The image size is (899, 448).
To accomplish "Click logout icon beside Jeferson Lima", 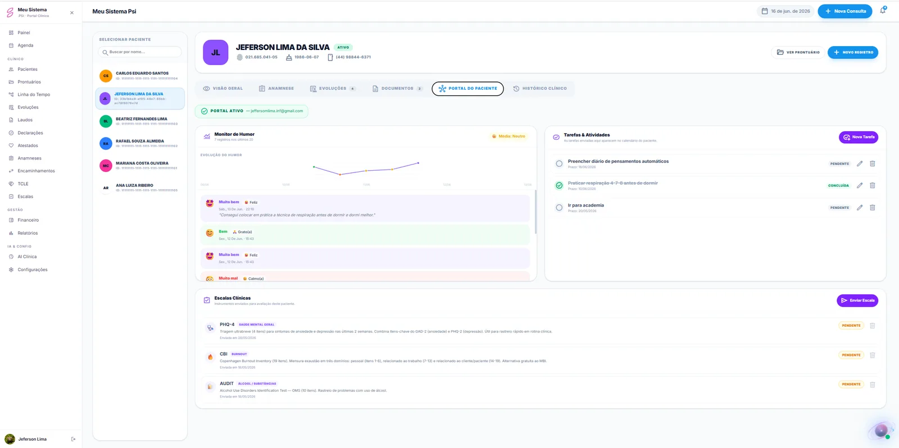I will pyautogui.click(x=73, y=439).
